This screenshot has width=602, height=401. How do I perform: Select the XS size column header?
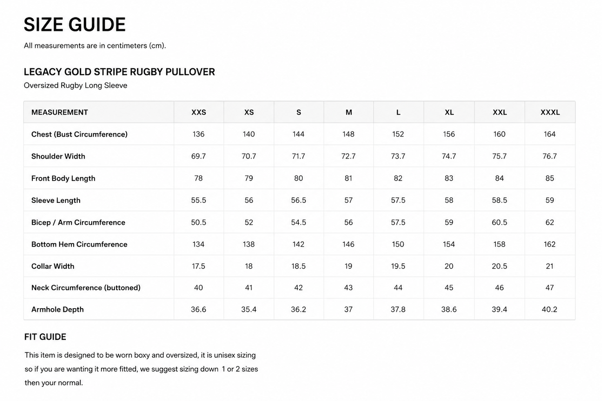249,112
